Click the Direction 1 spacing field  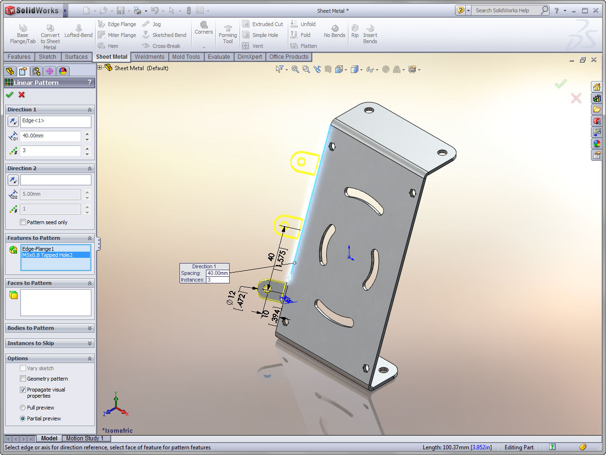[x=51, y=136]
